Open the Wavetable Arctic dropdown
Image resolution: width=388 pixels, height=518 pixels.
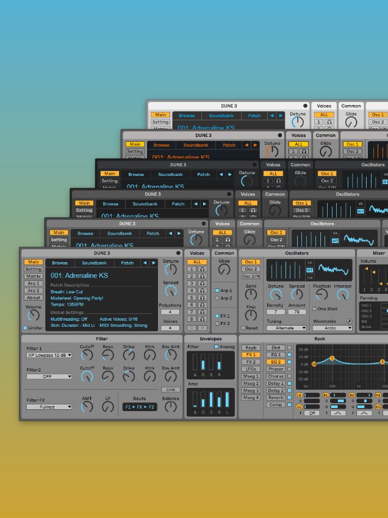point(332,328)
